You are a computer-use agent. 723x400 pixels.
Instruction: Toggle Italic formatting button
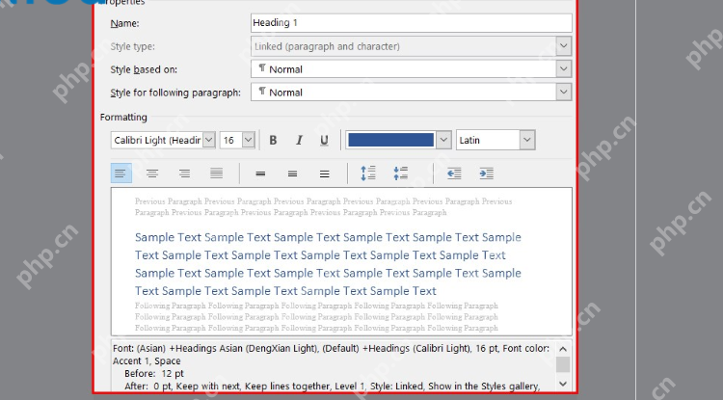click(299, 140)
